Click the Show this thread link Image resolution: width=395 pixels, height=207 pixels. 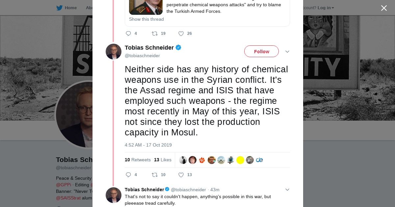pyautogui.click(x=146, y=19)
